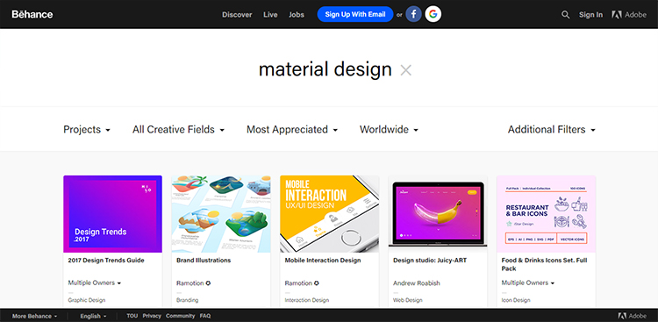This screenshot has height=322, width=658.
Task: Sign up with the Facebook icon
Action: (413, 14)
